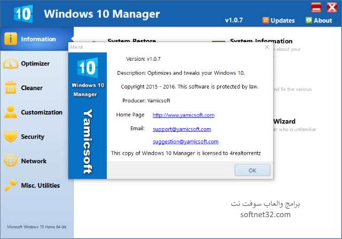This screenshot has width=342, height=239.
Task: Click the Cleaner trash bin icon
Action: [11, 87]
